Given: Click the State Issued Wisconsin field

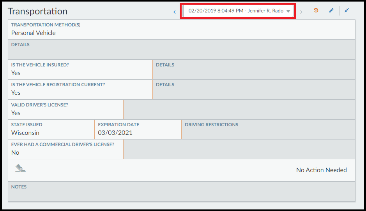Looking at the screenshot, I should pos(51,129).
